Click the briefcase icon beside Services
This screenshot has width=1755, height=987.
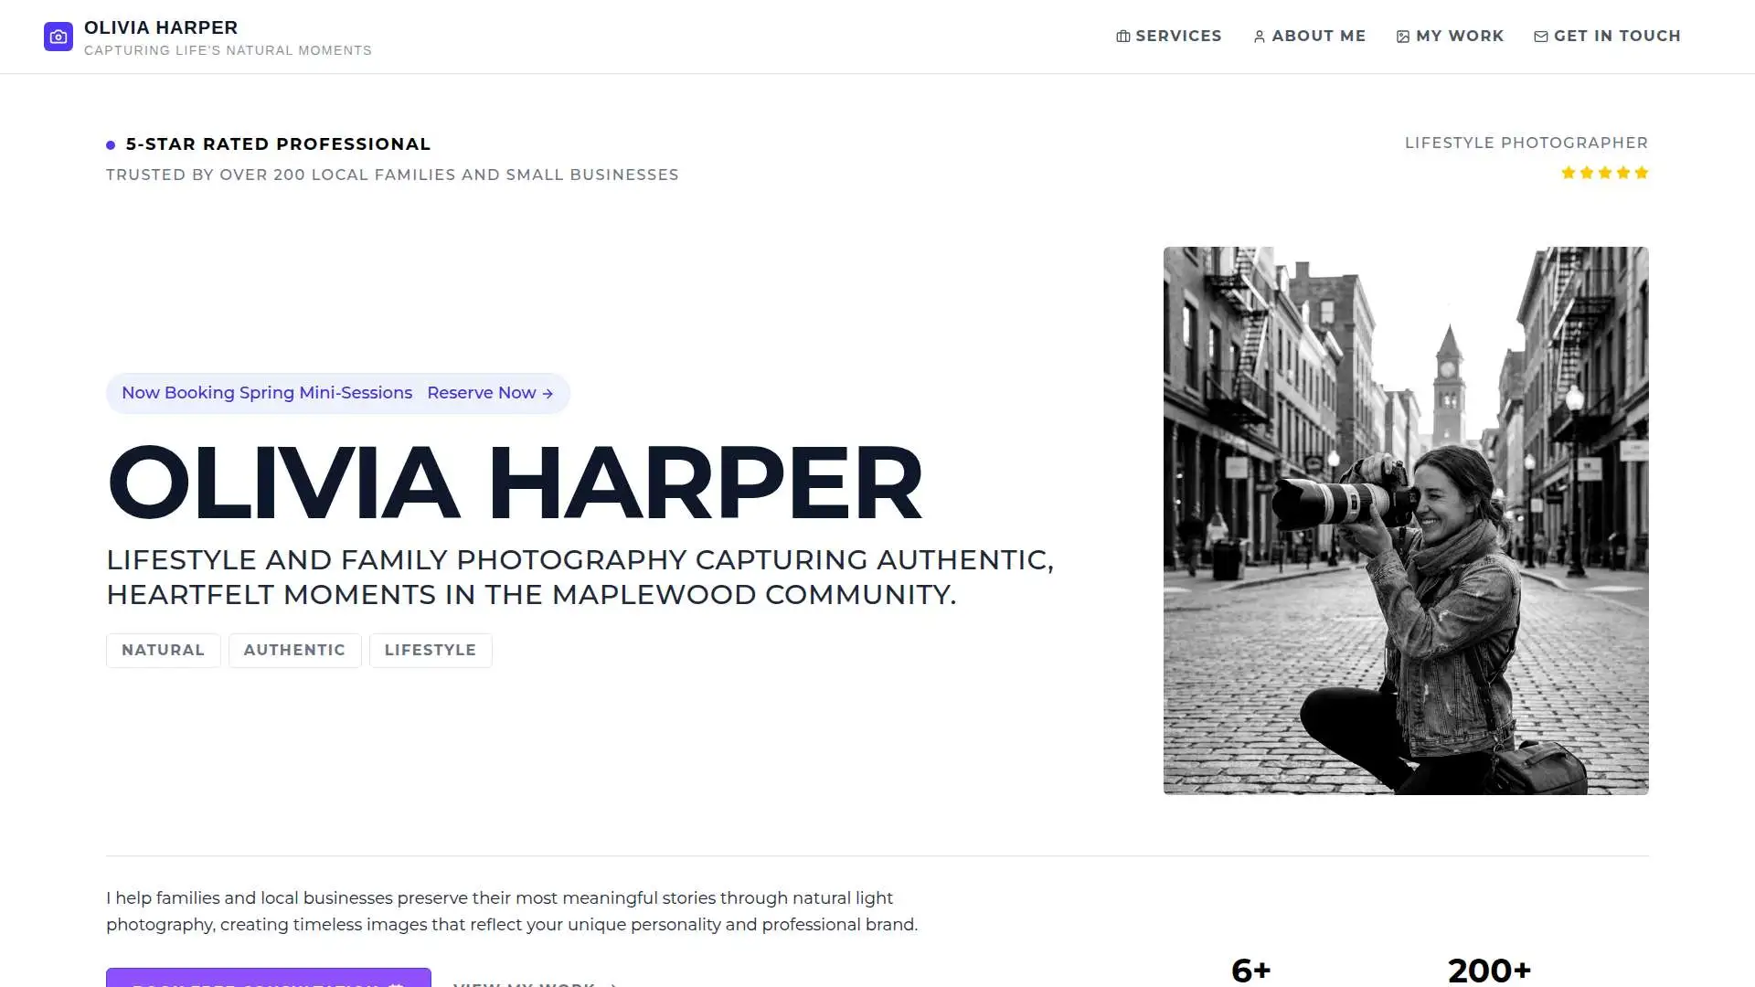tap(1122, 37)
